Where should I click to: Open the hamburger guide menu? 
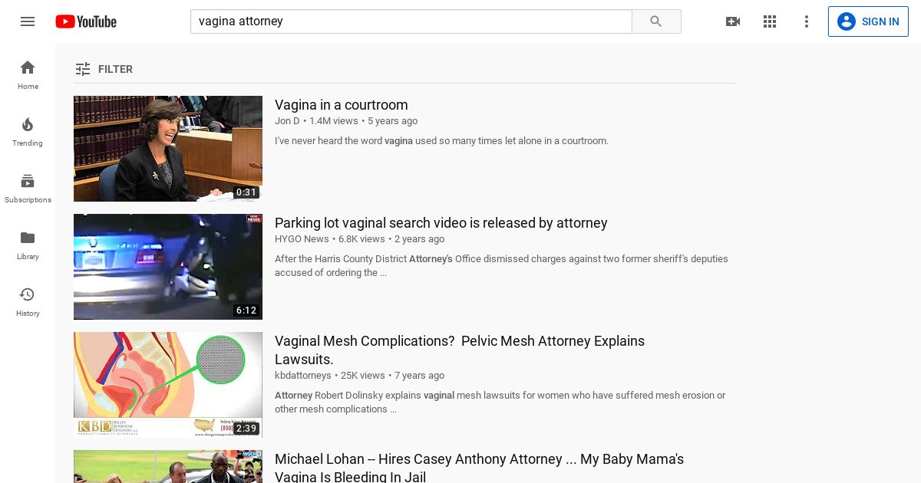(28, 21)
